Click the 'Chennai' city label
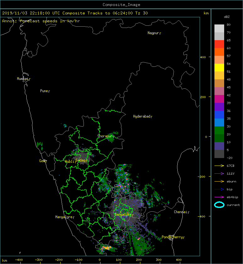 (181, 212)
